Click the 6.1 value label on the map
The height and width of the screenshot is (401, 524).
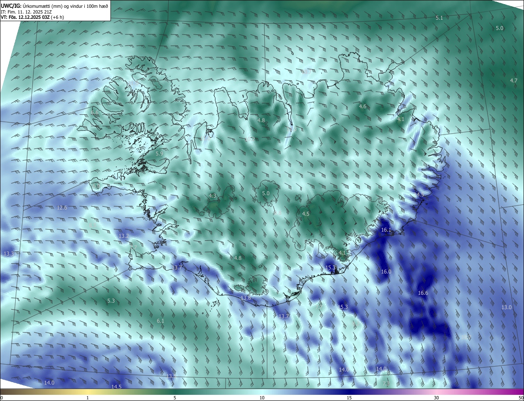160,321
